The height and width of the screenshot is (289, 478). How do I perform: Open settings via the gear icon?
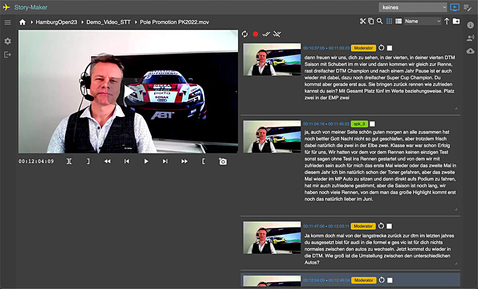coord(7,41)
